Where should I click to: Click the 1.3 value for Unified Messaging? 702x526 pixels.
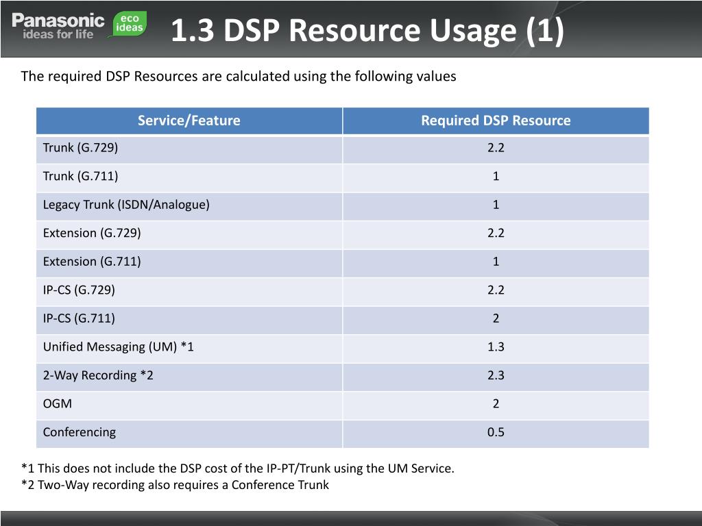coord(496,347)
